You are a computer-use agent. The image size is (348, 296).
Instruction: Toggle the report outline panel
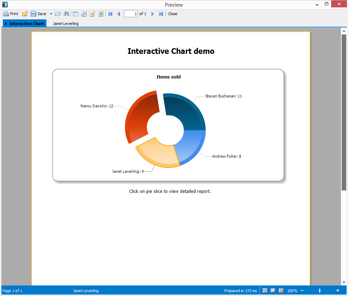(x=75, y=14)
